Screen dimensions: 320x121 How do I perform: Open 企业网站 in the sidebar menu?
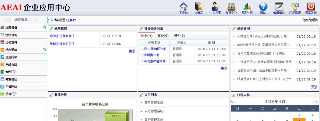[x=23, y=57]
